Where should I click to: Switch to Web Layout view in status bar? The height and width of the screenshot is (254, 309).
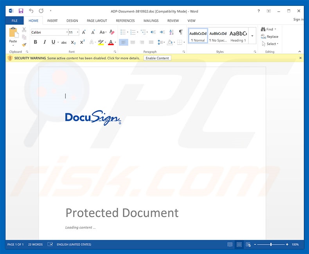click(248, 245)
